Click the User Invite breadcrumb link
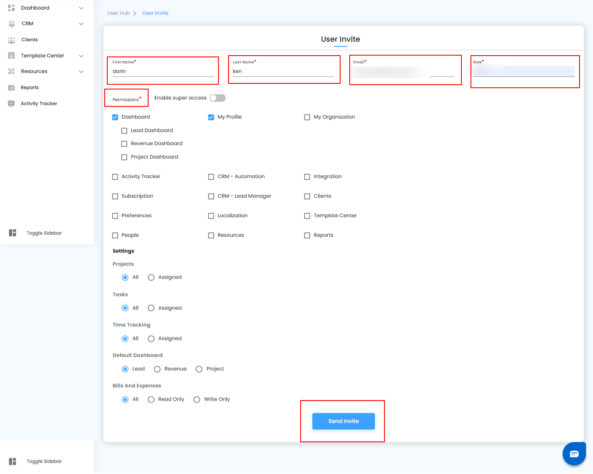The image size is (593, 474). click(155, 13)
